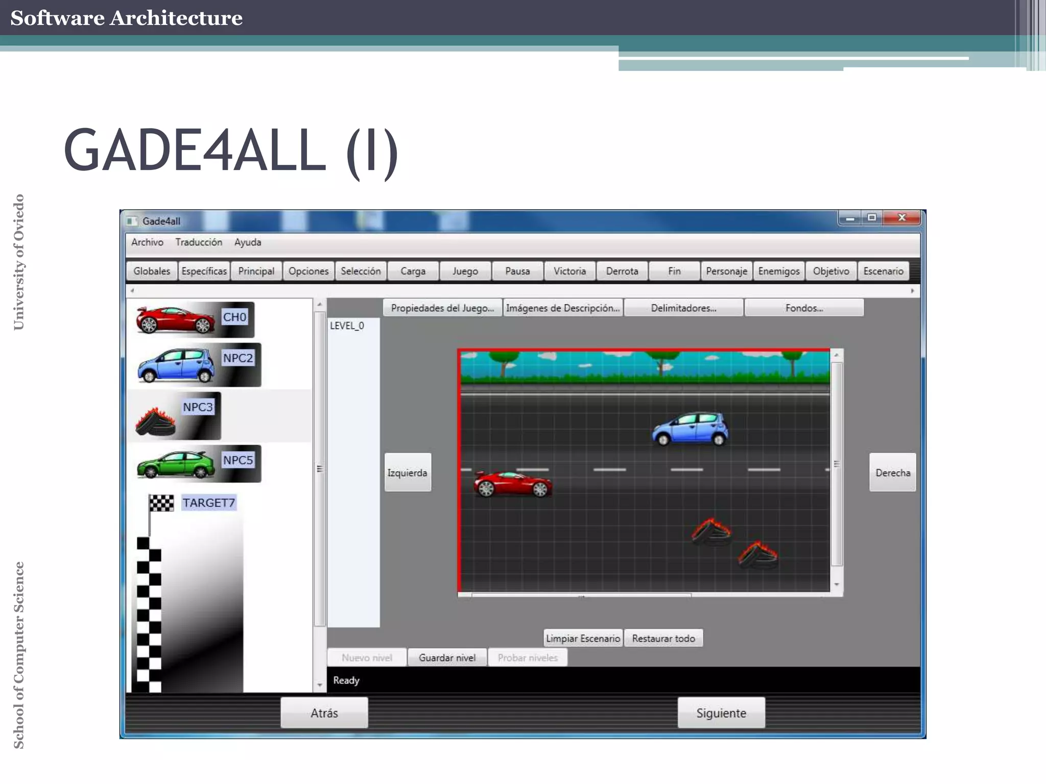Open the Fondos dialog
Image resolution: width=1046 pixels, height=784 pixels.
point(804,308)
